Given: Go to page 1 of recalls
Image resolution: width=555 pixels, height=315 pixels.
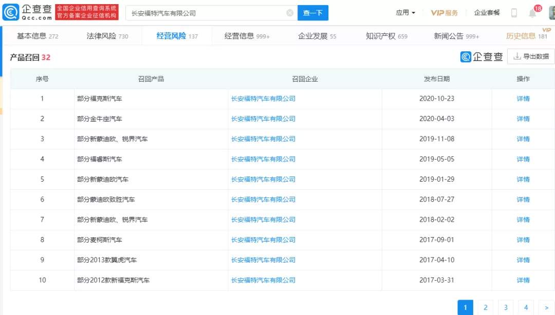Looking at the screenshot, I should [x=465, y=307].
